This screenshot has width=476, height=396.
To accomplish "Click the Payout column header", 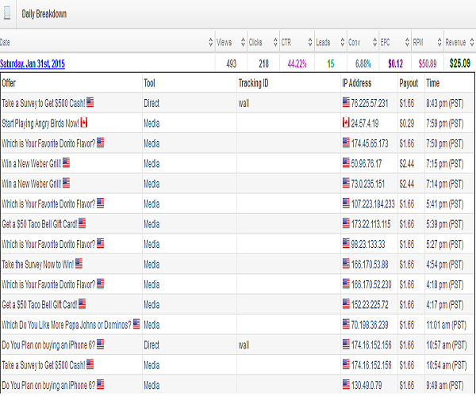I will coord(409,83).
